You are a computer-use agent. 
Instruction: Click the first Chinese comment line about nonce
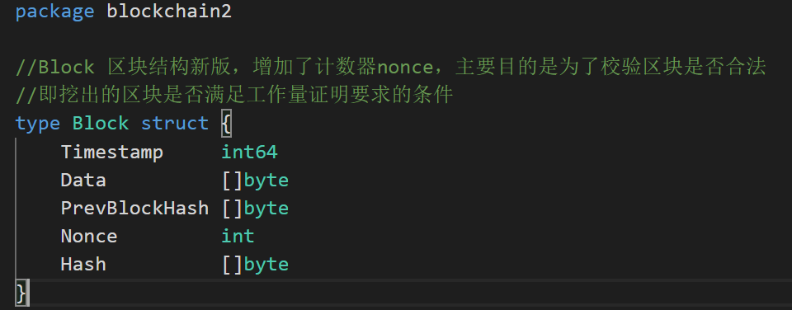pyautogui.click(x=391, y=67)
